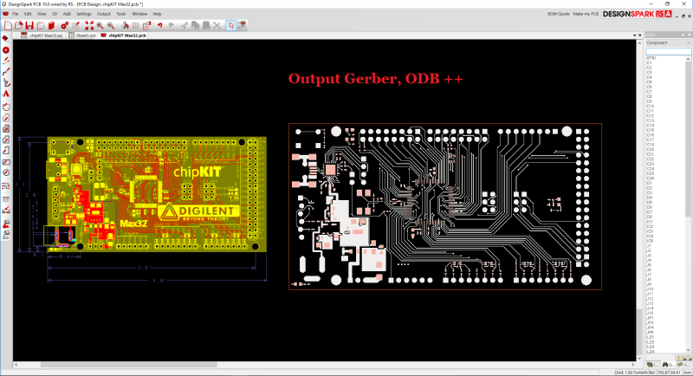Click the chipKIT Max32 board layout thumbnail
Image resolution: width=693 pixels, height=376 pixels.
click(157, 194)
